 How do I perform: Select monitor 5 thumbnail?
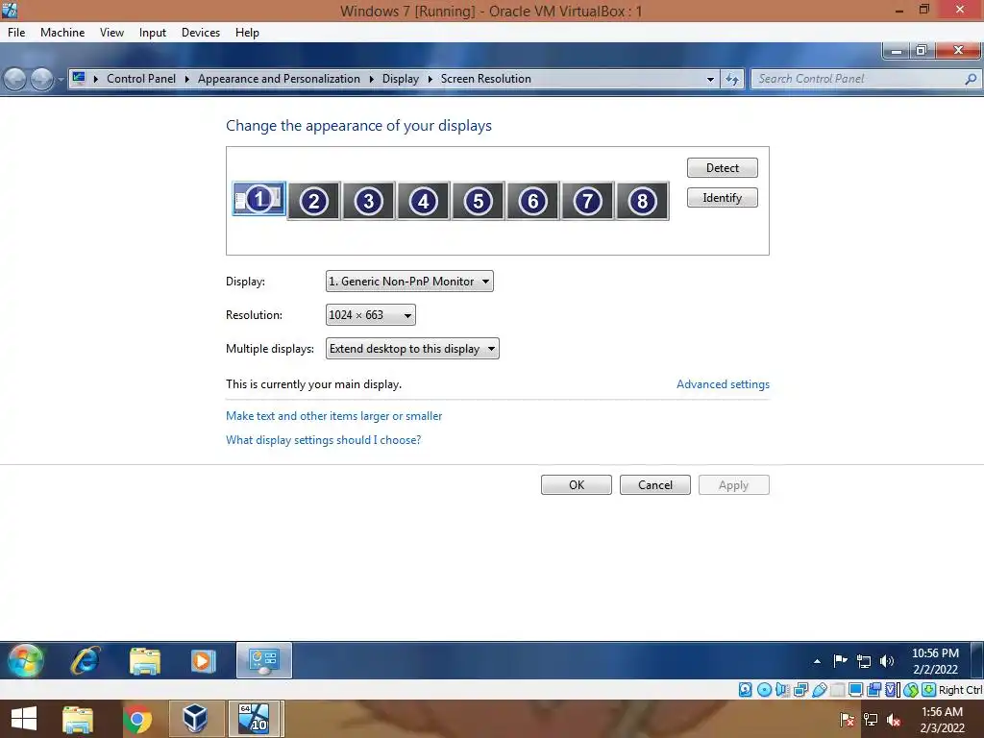[x=478, y=201]
